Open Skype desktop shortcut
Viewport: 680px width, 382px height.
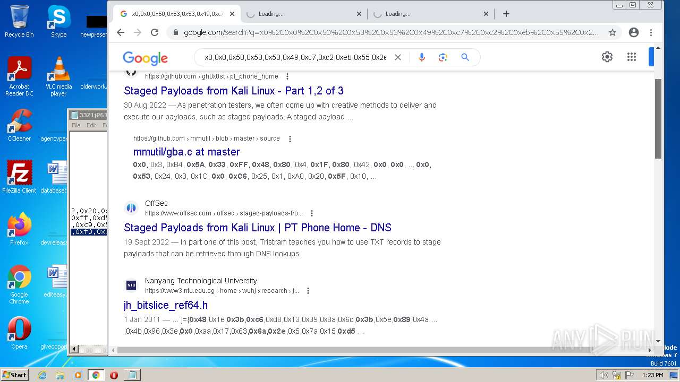(58, 21)
